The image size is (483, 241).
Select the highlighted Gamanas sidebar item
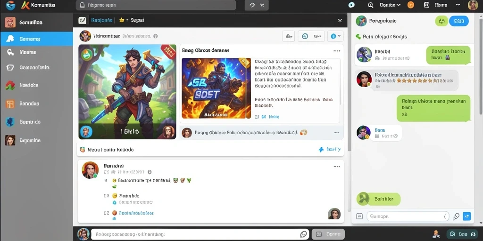pos(36,39)
